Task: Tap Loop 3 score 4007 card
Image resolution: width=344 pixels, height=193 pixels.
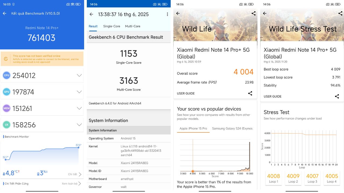Action: (x=312, y=178)
